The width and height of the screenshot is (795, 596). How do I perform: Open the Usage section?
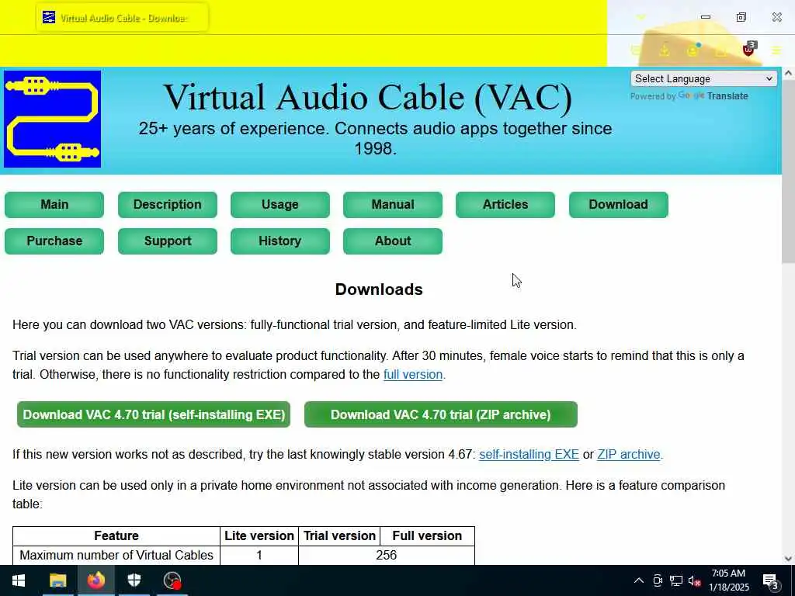click(279, 205)
